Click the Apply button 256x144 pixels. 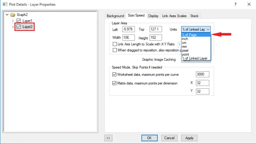189,138
